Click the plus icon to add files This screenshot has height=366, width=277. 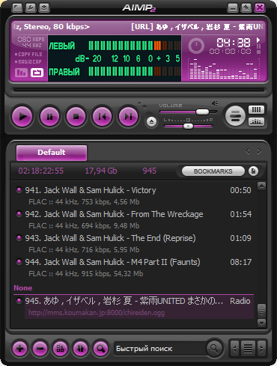[20, 349]
